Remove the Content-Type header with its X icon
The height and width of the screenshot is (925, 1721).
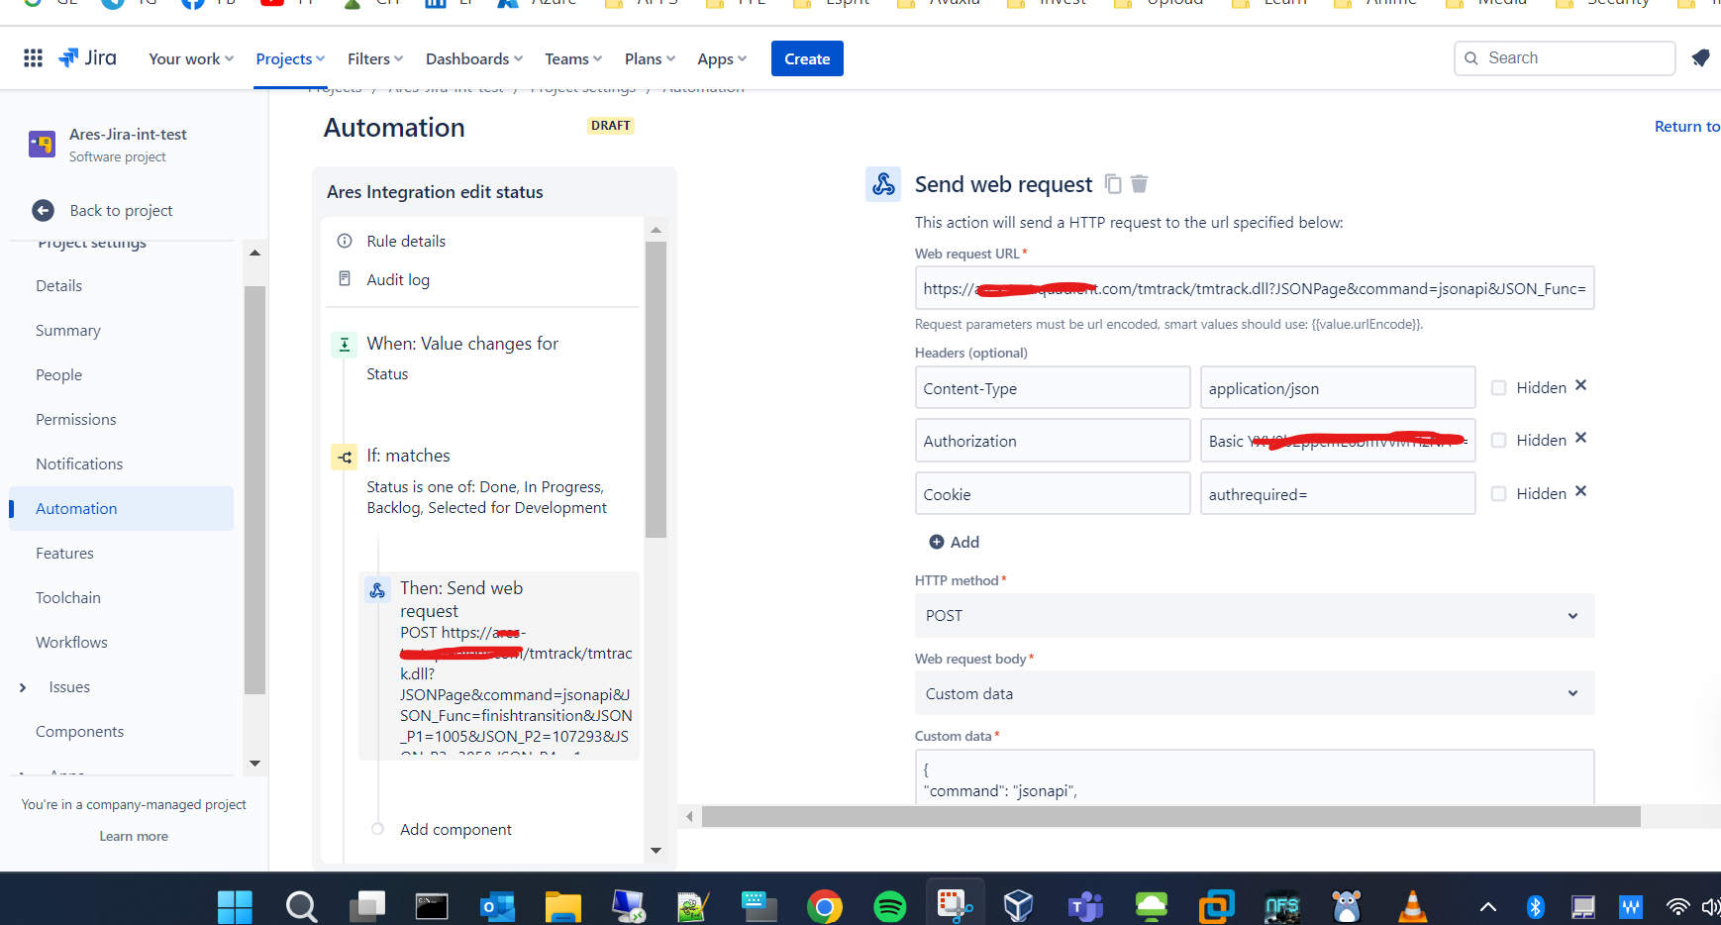[1580, 386]
